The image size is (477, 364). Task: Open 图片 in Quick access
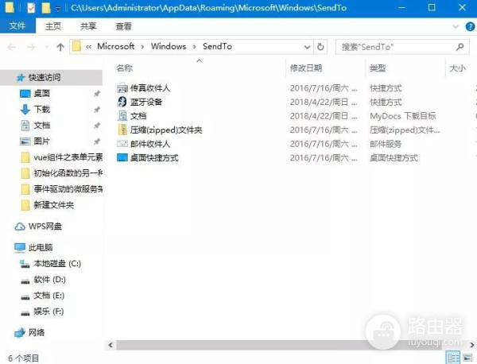[41, 141]
